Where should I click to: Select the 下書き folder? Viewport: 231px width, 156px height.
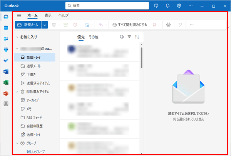(x=35, y=75)
